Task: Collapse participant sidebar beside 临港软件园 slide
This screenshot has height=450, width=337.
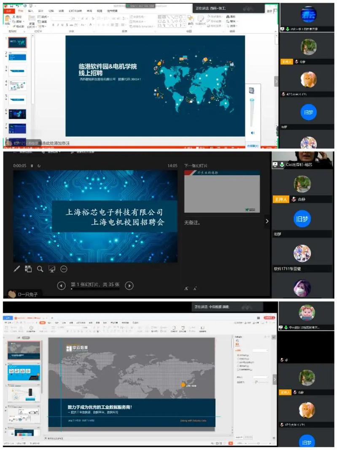Action: (x=276, y=81)
